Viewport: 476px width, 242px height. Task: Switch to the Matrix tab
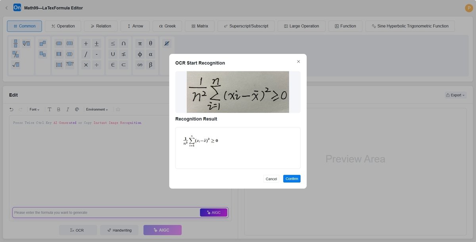point(200,26)
